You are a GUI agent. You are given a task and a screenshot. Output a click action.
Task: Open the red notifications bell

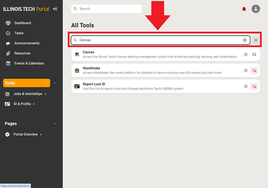point(244,9)
